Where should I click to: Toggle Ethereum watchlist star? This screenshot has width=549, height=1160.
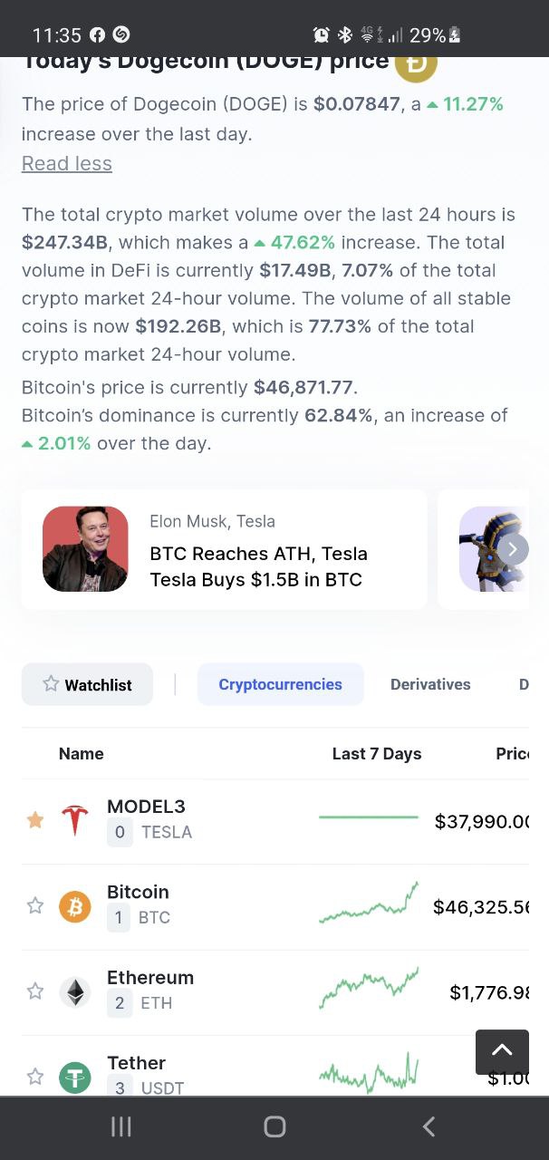click(35, 991)
